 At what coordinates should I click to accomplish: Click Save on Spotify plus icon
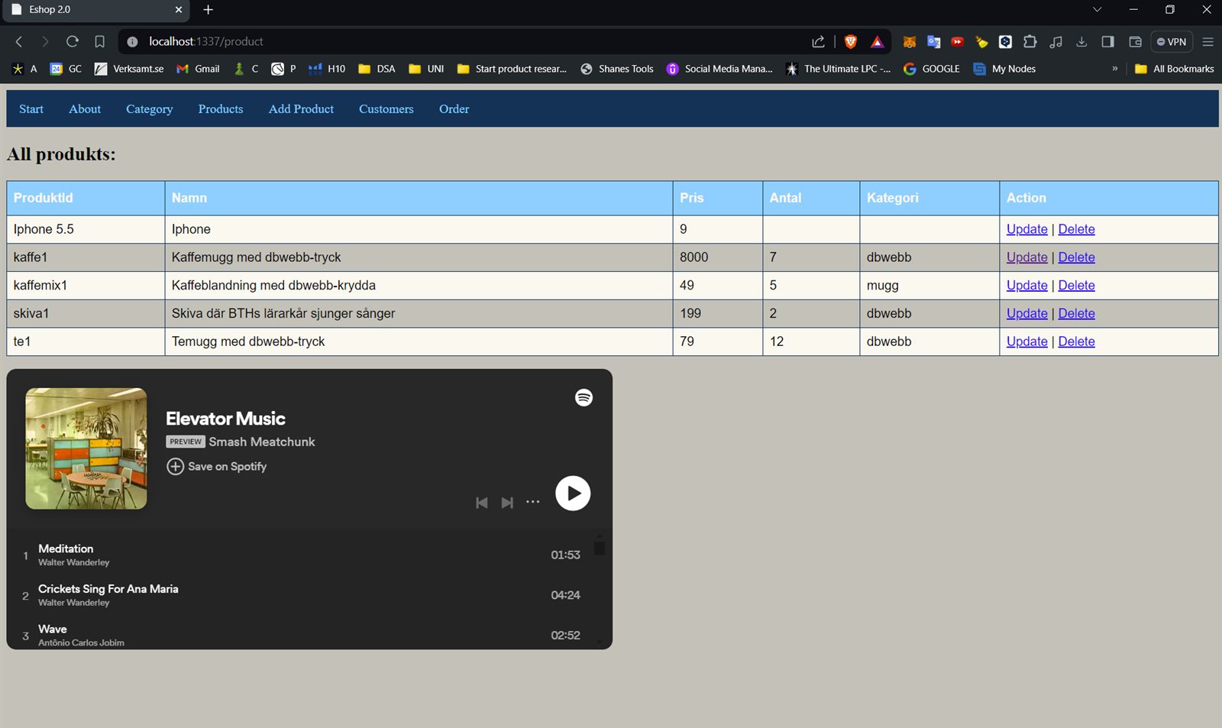tap(175, 466)
